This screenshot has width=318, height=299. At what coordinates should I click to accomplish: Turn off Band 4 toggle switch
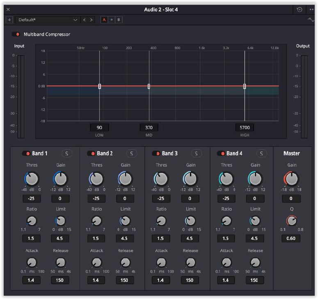coord(221,153)
